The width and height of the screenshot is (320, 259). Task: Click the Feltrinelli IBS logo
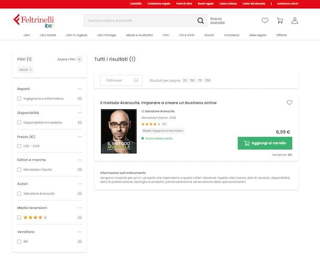pyautogui.click(x=34, y=21)
